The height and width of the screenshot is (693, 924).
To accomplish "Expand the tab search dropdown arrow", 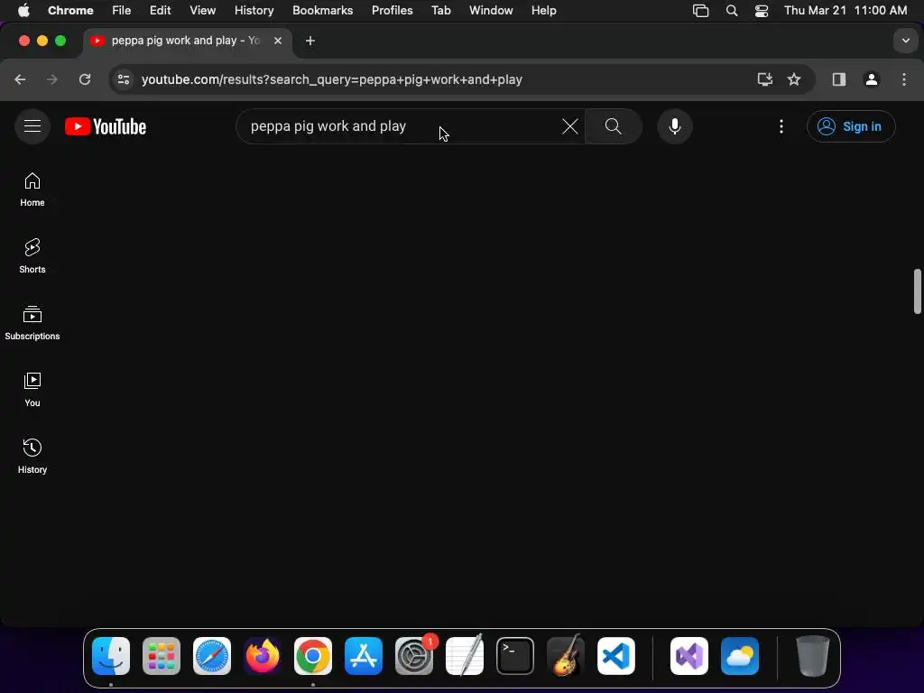I will [x=906, y=41].
